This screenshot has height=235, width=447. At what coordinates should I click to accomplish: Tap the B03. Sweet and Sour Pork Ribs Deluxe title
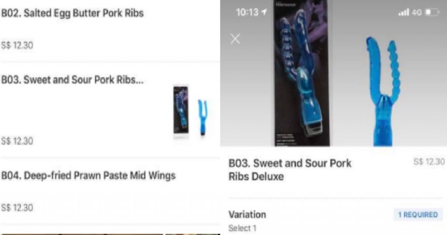point(290,169)
